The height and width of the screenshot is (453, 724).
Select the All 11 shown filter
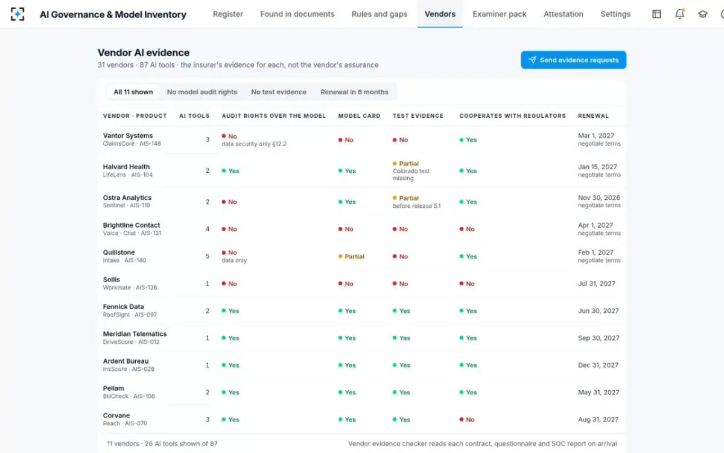pos(133,92)
